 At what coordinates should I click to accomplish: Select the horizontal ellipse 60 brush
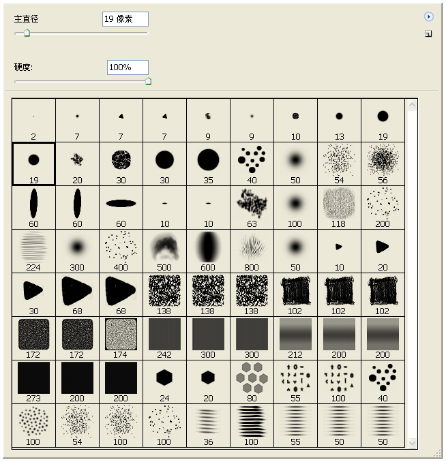point(121,207)
